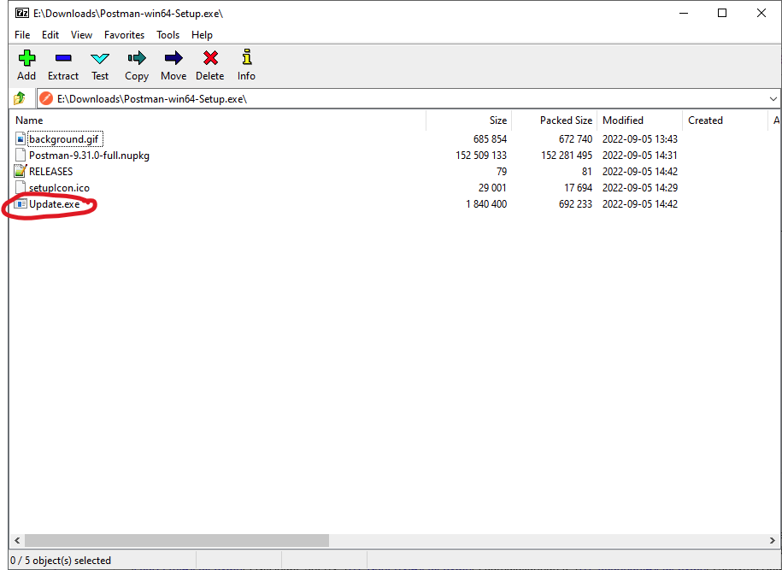Click the 7z title bar icon
Screen dimensions: 782x570
(x=22, y=13)
